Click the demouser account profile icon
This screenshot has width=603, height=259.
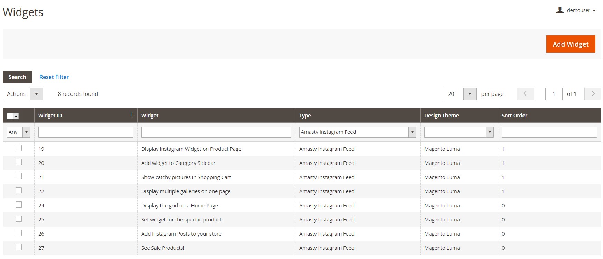point(560,10)
